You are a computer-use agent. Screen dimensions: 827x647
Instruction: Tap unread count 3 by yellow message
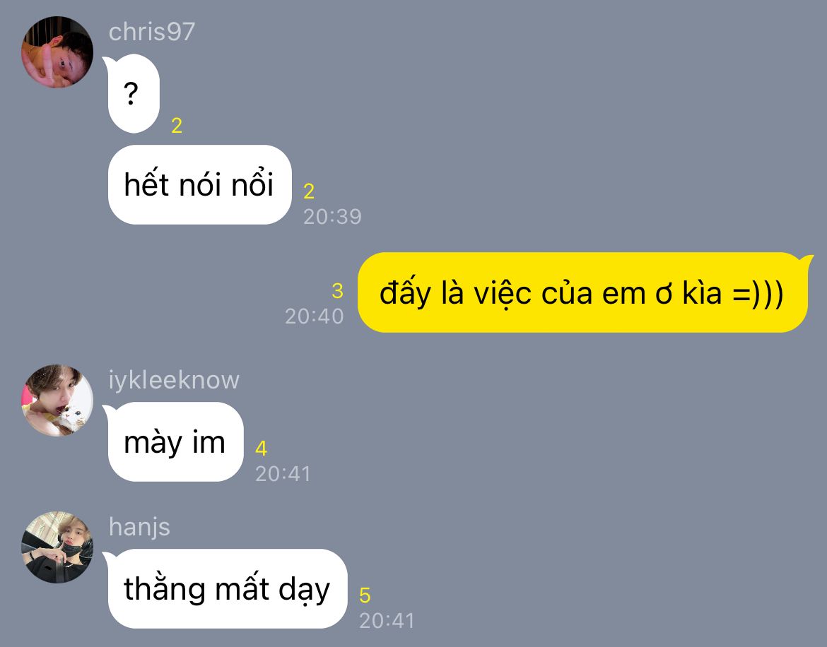click(x=338, y=291)
